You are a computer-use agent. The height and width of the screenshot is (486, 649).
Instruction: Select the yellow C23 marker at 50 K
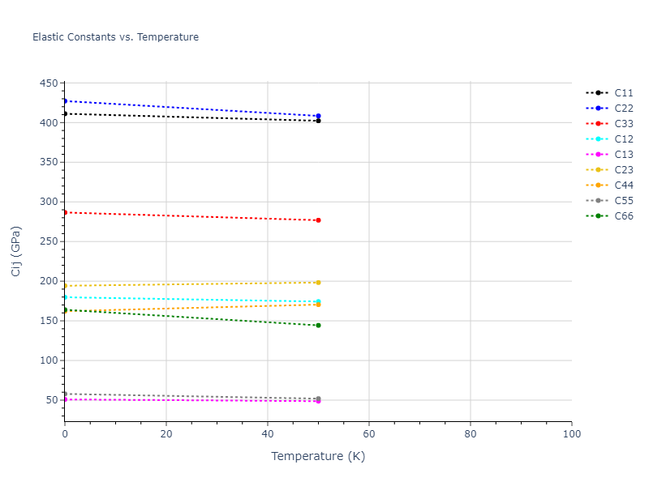pos(318,283)
